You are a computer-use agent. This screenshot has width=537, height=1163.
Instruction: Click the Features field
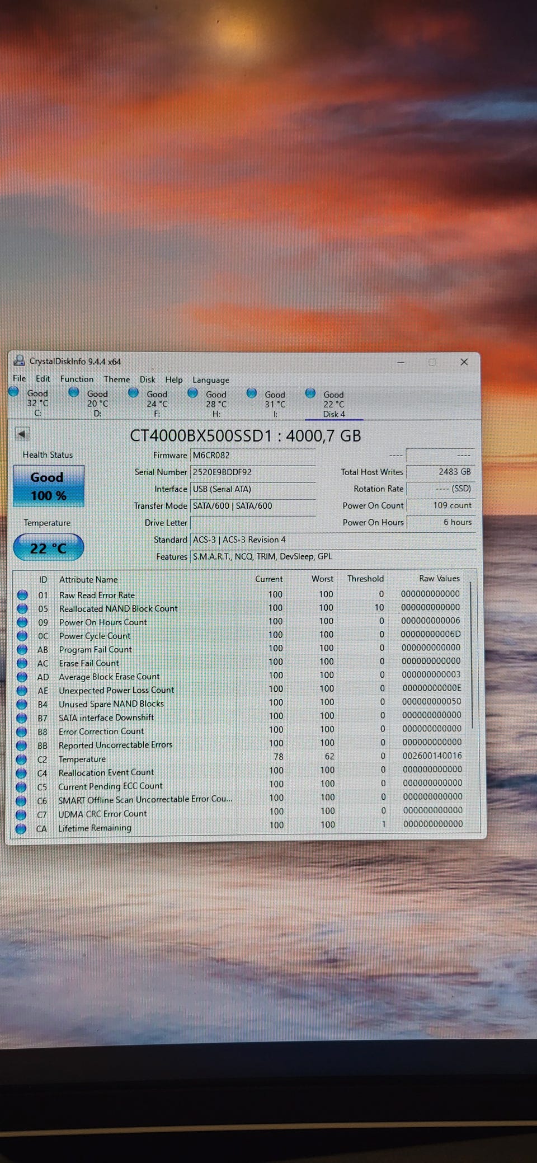click(x=333, y=556)
